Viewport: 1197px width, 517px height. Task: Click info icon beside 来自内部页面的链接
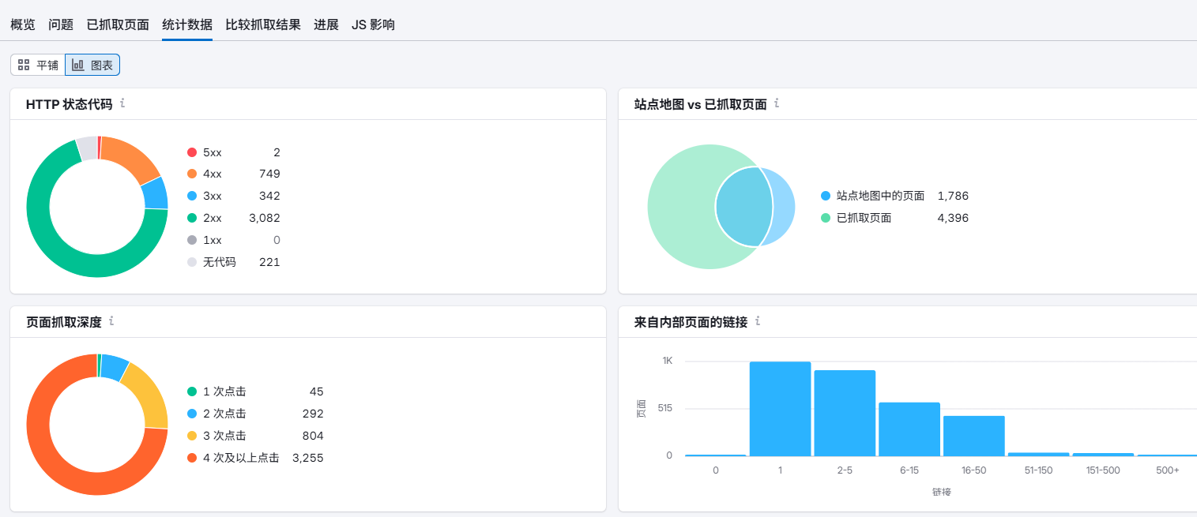pos(758,321)
